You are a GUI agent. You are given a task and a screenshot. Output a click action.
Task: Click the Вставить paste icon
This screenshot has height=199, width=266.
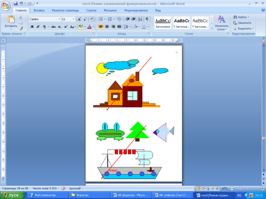point(11,20)
